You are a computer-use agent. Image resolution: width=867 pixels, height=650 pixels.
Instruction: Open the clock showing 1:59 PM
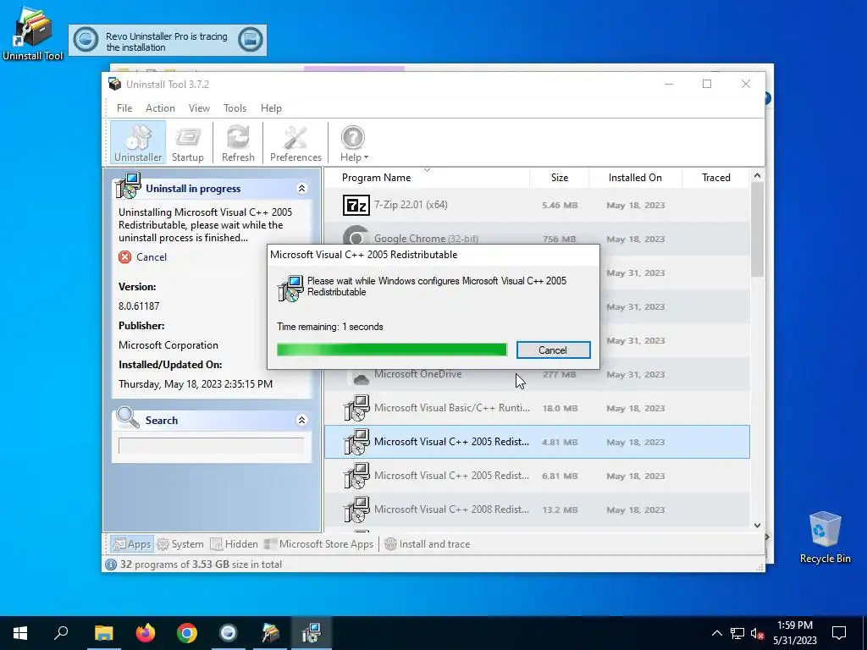795,633
